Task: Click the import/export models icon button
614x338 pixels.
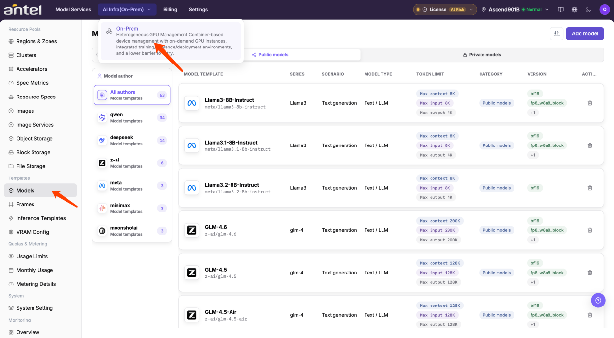Action: coord(556,33)
